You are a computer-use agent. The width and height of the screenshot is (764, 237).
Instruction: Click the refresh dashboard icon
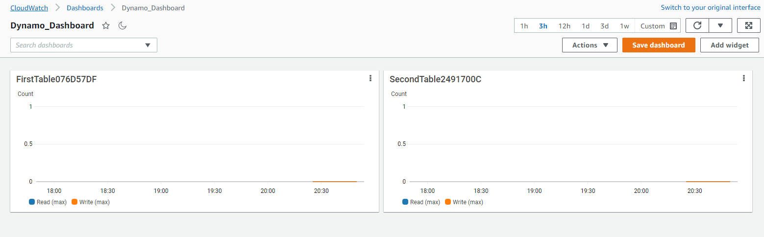(x=697, y=26)
